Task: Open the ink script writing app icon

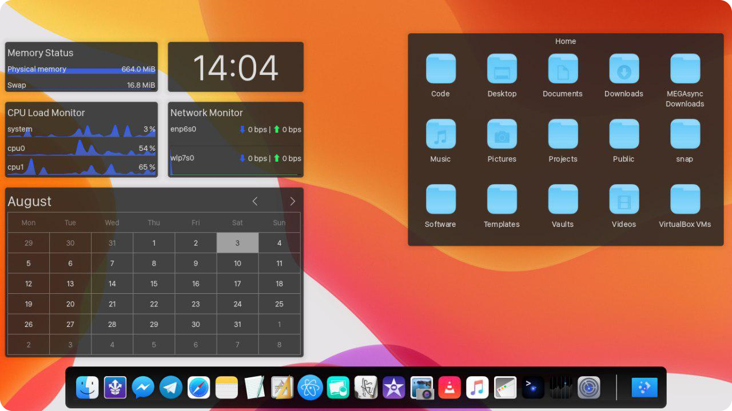Action: click(366, 388)
